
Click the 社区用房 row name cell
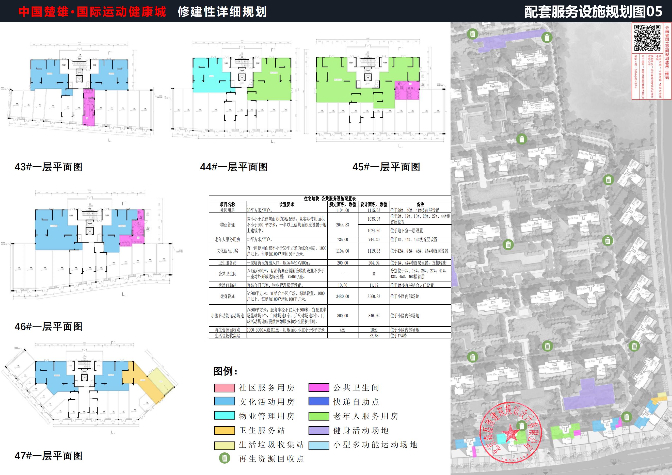click(x=227, y=210)
